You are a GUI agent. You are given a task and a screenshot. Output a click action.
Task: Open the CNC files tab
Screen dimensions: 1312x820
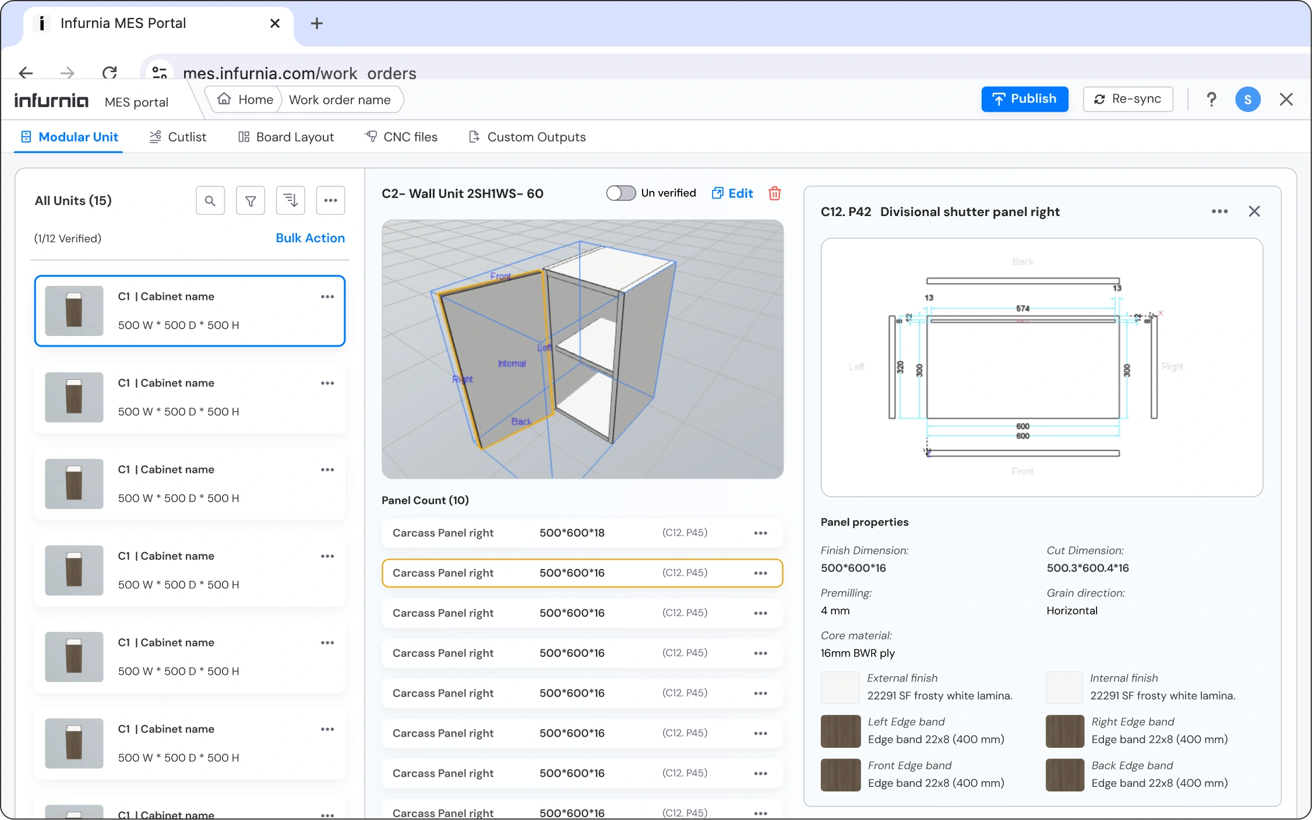[401, 137]
